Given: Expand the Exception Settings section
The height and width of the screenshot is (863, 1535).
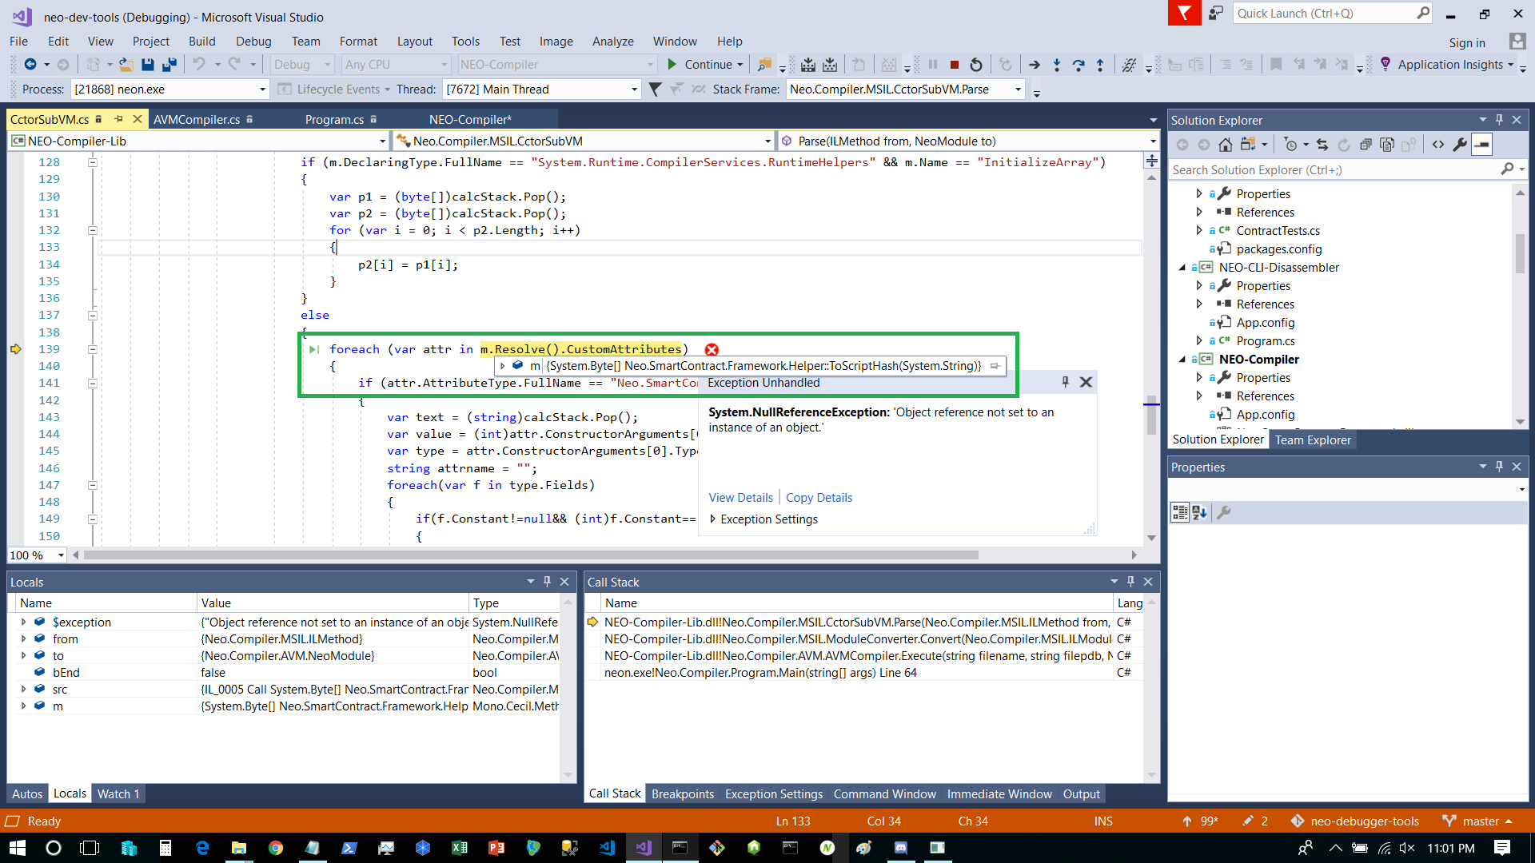Looking at the screenshot, I should coord(713,519).
